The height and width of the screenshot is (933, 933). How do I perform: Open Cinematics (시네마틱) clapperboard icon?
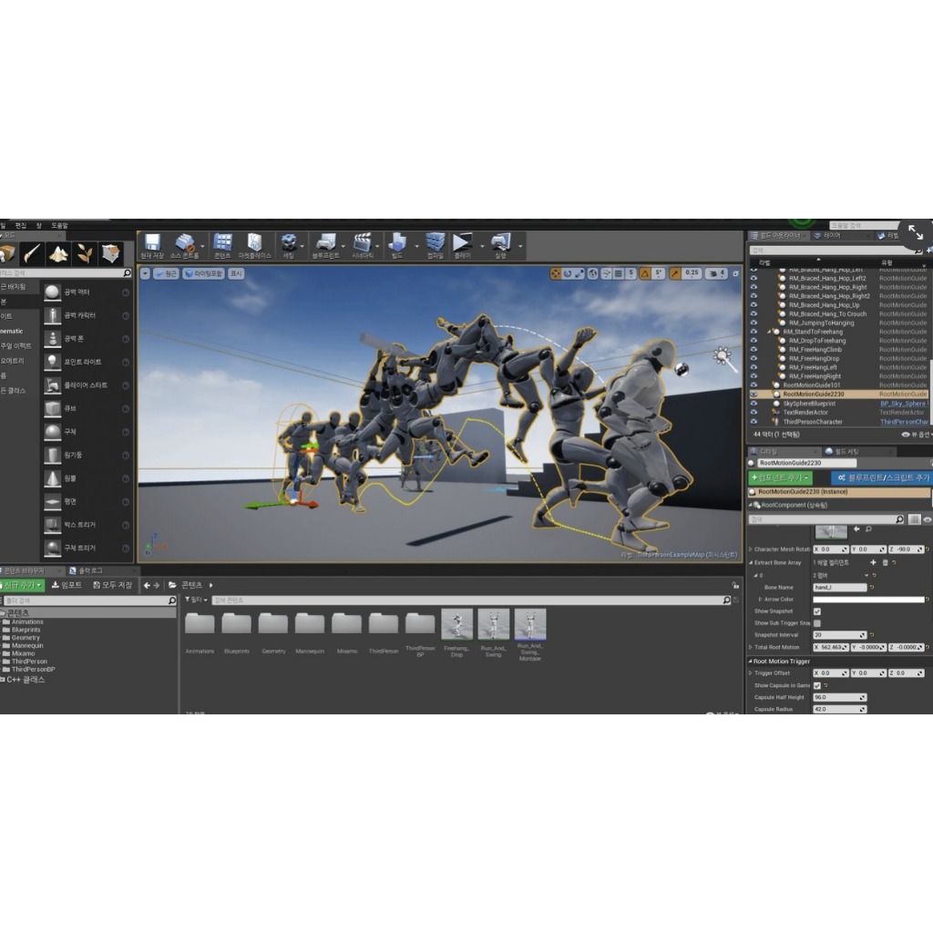coord(364,244)
